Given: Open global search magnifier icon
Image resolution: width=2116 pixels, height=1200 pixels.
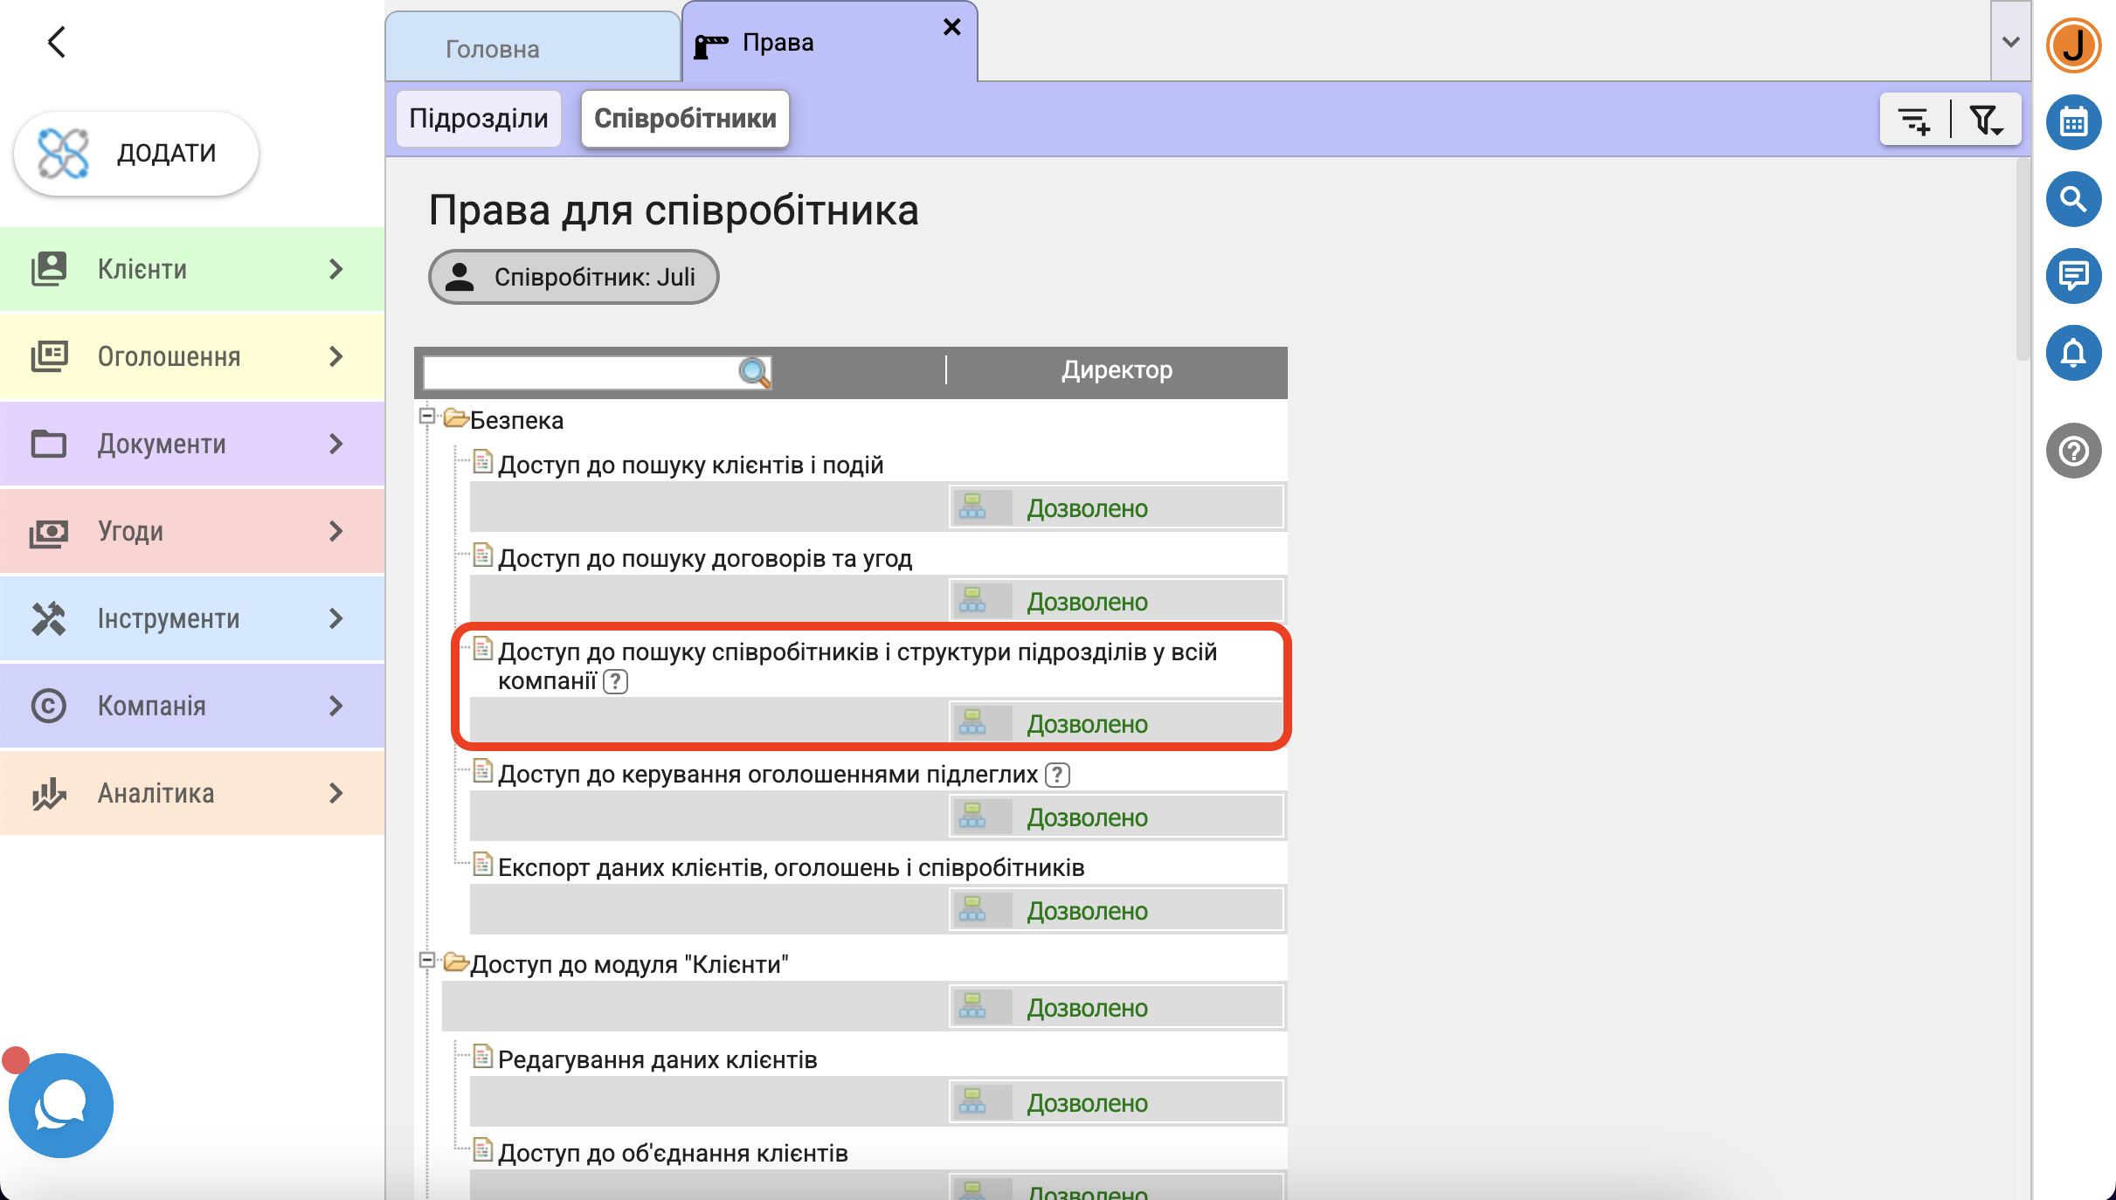Looking at the screenshot, I should click(2072, 199).
